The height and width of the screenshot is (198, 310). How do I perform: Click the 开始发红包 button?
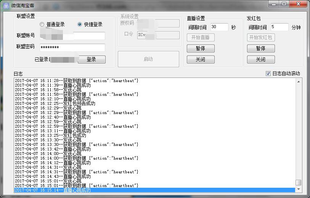coord(261,37)
